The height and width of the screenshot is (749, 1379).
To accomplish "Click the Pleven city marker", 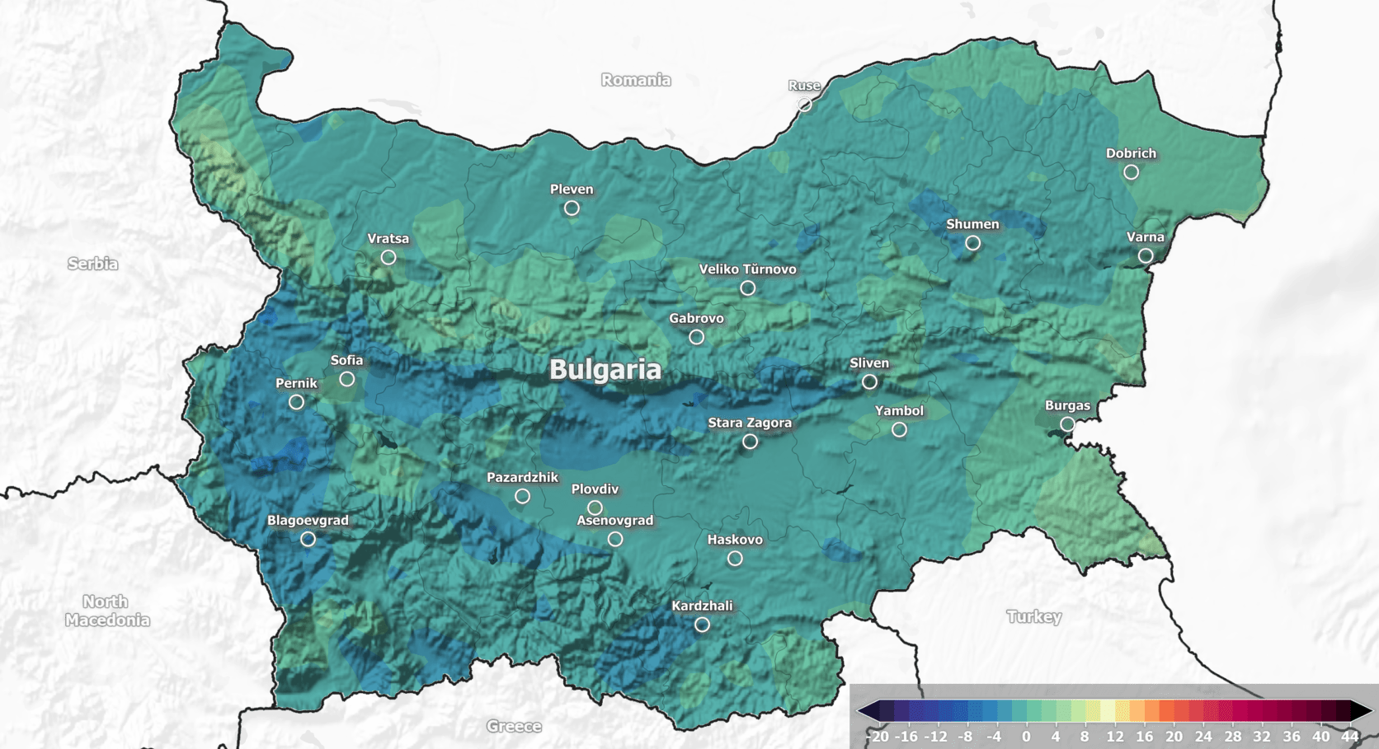I will coord(572,208).
